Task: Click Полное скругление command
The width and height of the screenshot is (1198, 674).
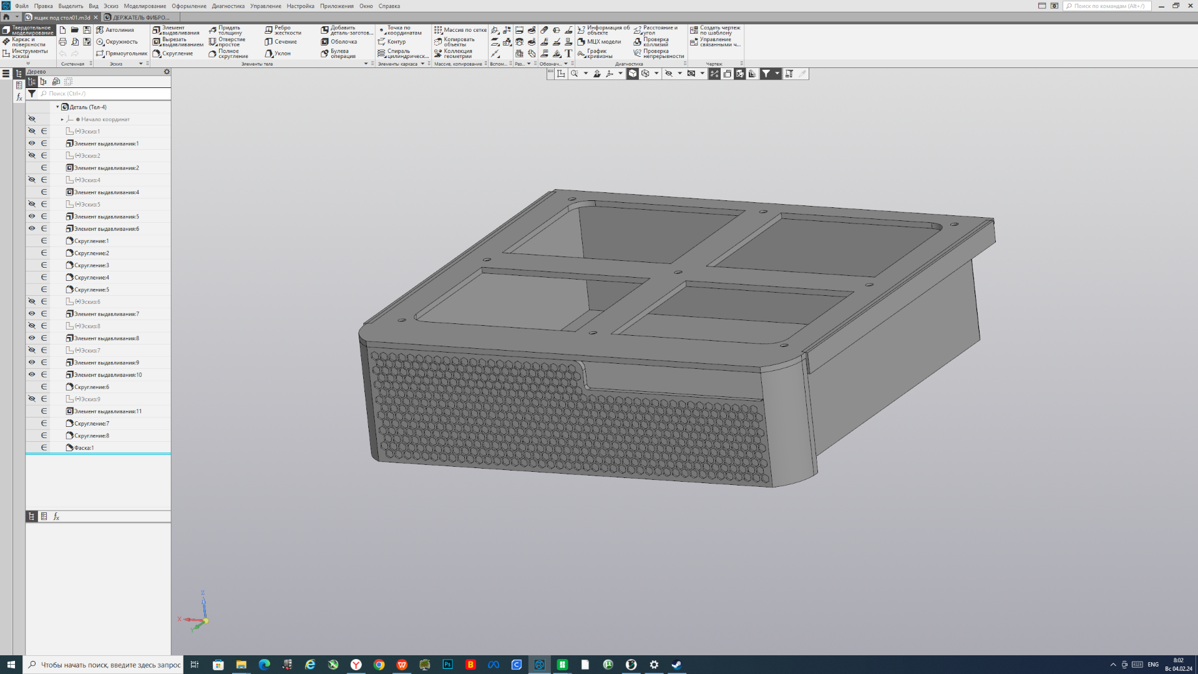Action: click(228, 54)
